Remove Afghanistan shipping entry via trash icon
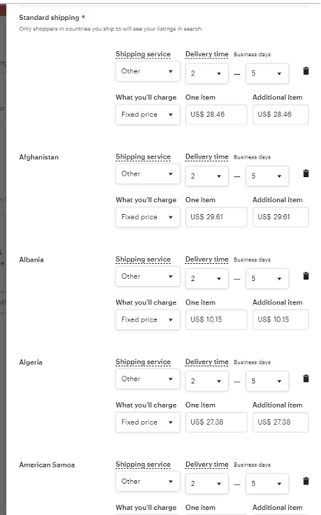This screenshot has width=321, height=515. pyautogui.click(x=306, y=174)
